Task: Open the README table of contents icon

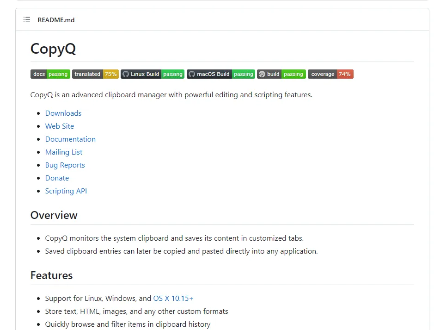Action: coord(27,20)
